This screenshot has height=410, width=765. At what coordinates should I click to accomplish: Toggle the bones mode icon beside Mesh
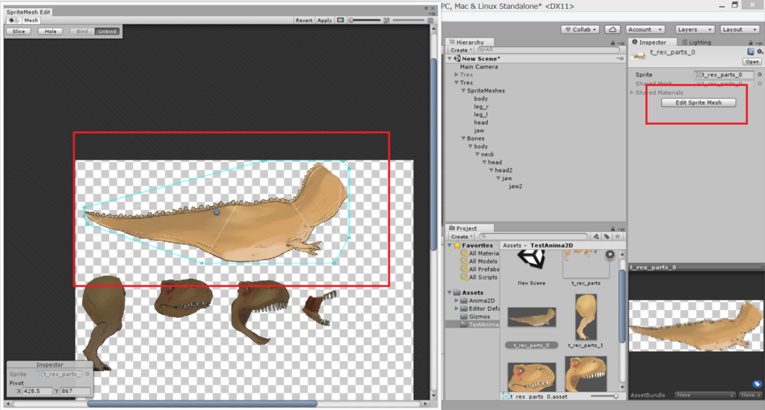pyautogui.click(x=13, y=20)
